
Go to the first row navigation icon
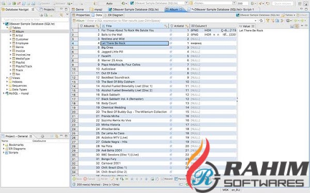coord(132,179)
